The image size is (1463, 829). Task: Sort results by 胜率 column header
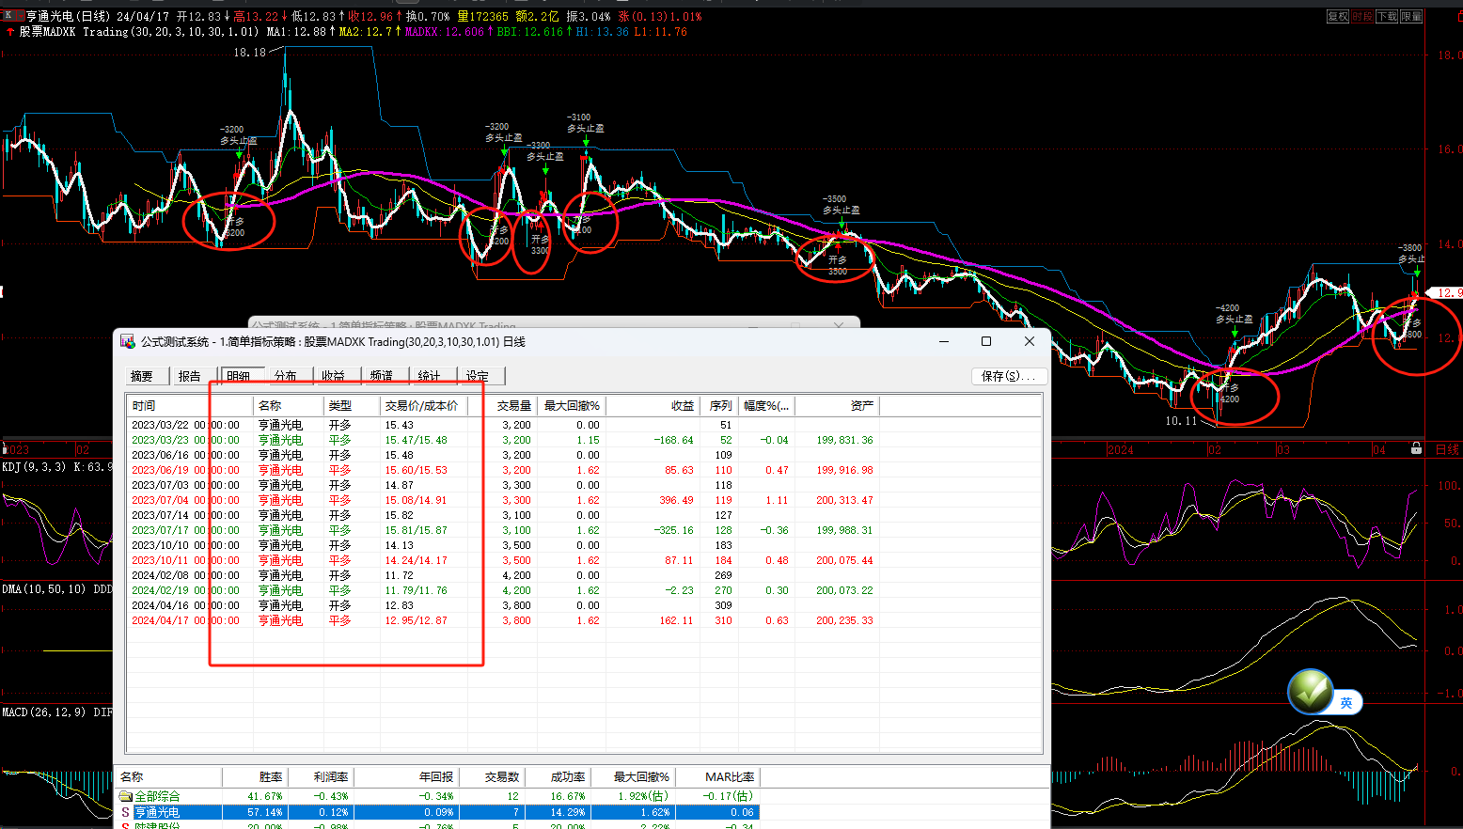271,776
